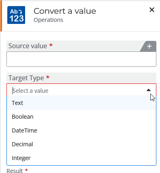Screen dimensions: 160x173
Task: Choose Decimal as the target type
Action: pos(81,144)
